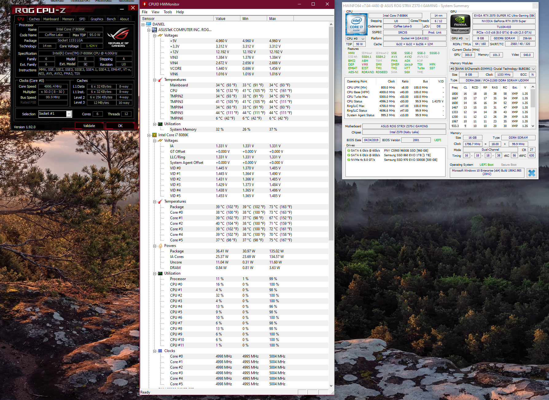Open the About tab in CPU-Z

point(124,19)
